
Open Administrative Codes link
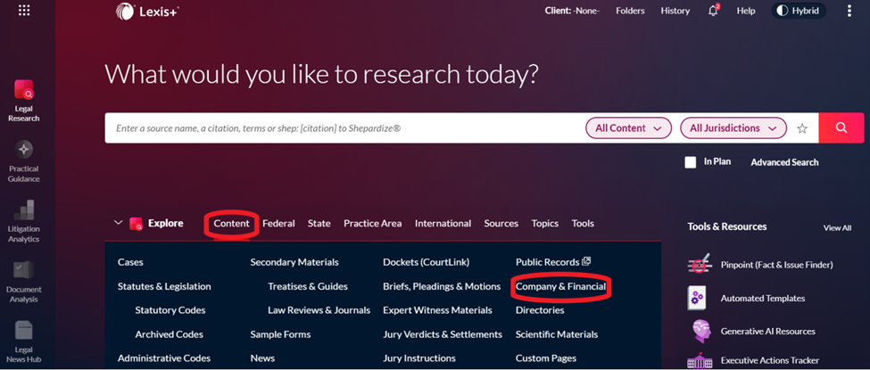click(x=164, y=358)
